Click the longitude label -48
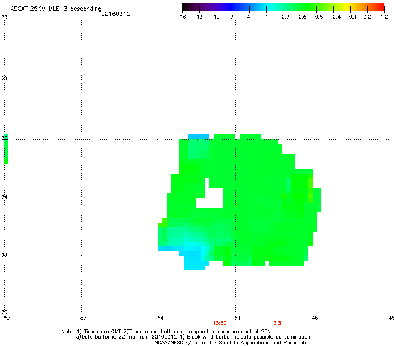 tap(313, 318)
